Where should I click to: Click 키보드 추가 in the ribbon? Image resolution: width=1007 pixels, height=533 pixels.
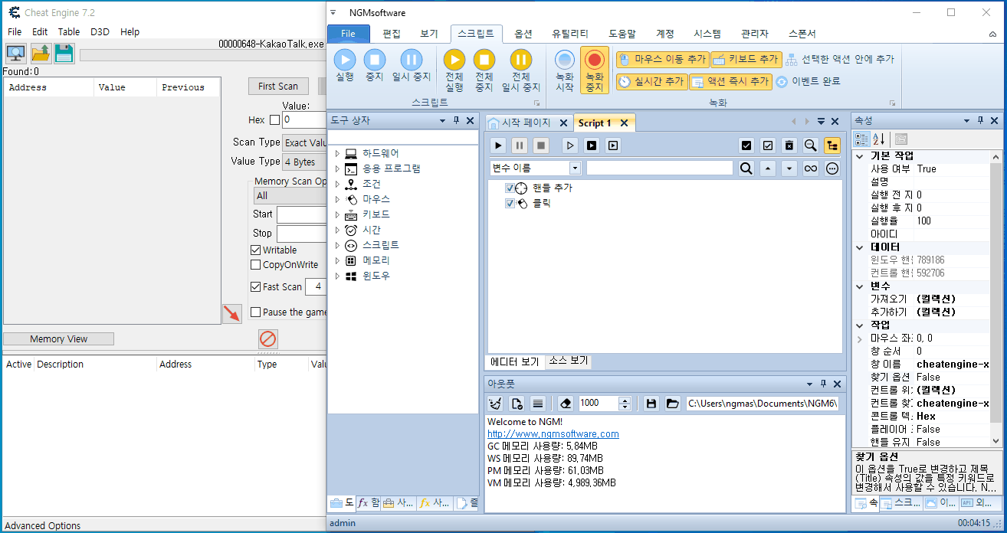coord(746,59)
